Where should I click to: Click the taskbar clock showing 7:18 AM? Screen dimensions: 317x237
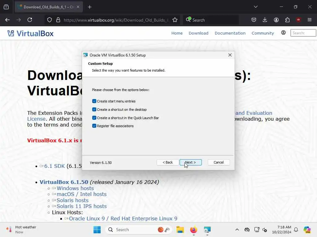coord(282,230)
